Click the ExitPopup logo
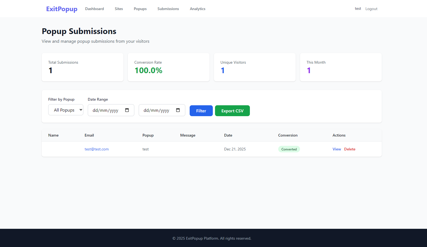Viewport: 427px width, 247px height. coord(62,9)
